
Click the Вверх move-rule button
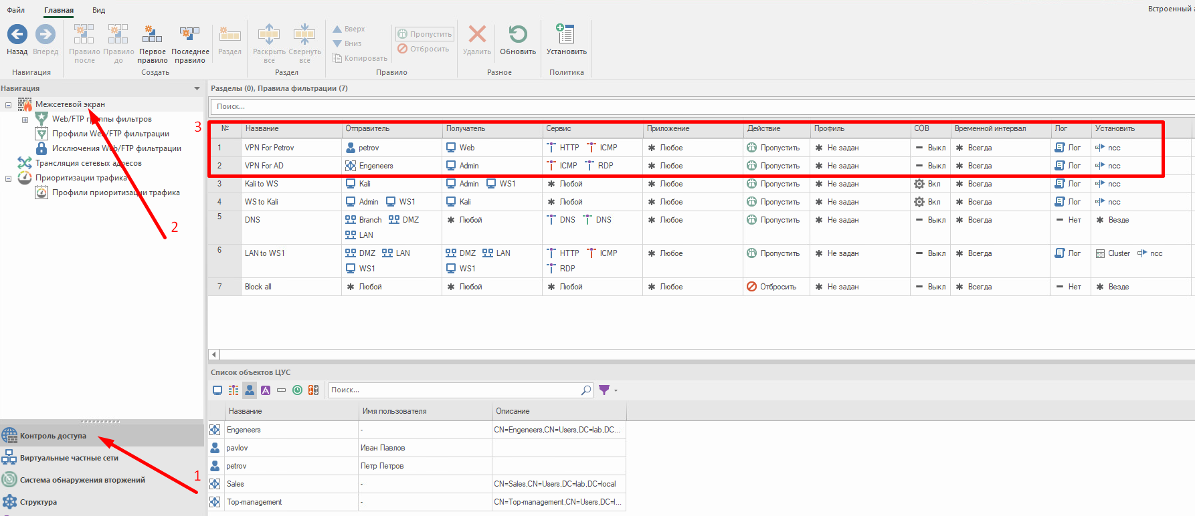pos(349,29)
